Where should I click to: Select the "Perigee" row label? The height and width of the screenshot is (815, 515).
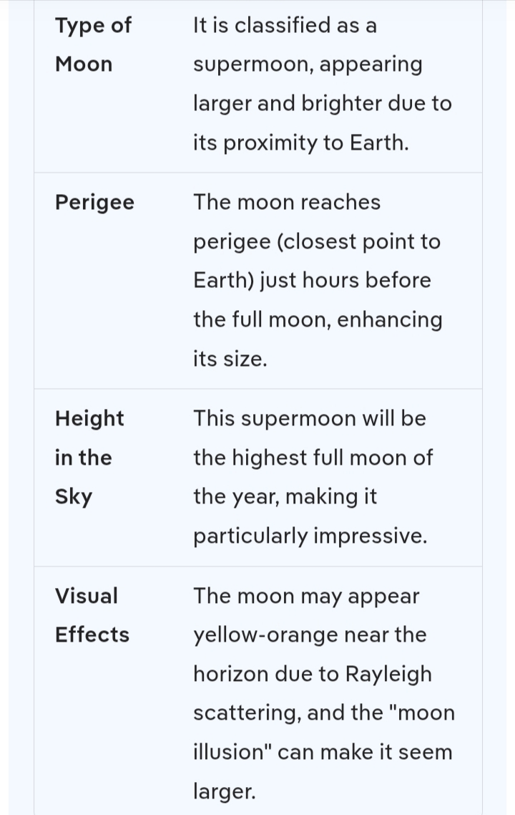tap(94, 202)
